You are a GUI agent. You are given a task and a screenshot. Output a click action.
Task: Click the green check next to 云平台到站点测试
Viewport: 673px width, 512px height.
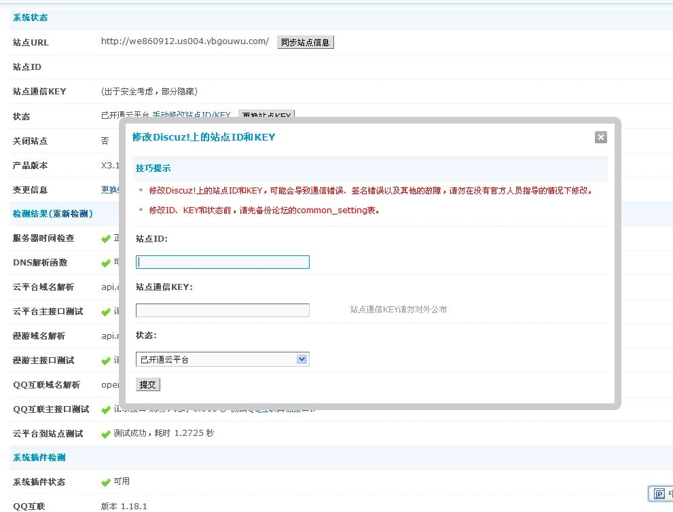click(106, 435)
